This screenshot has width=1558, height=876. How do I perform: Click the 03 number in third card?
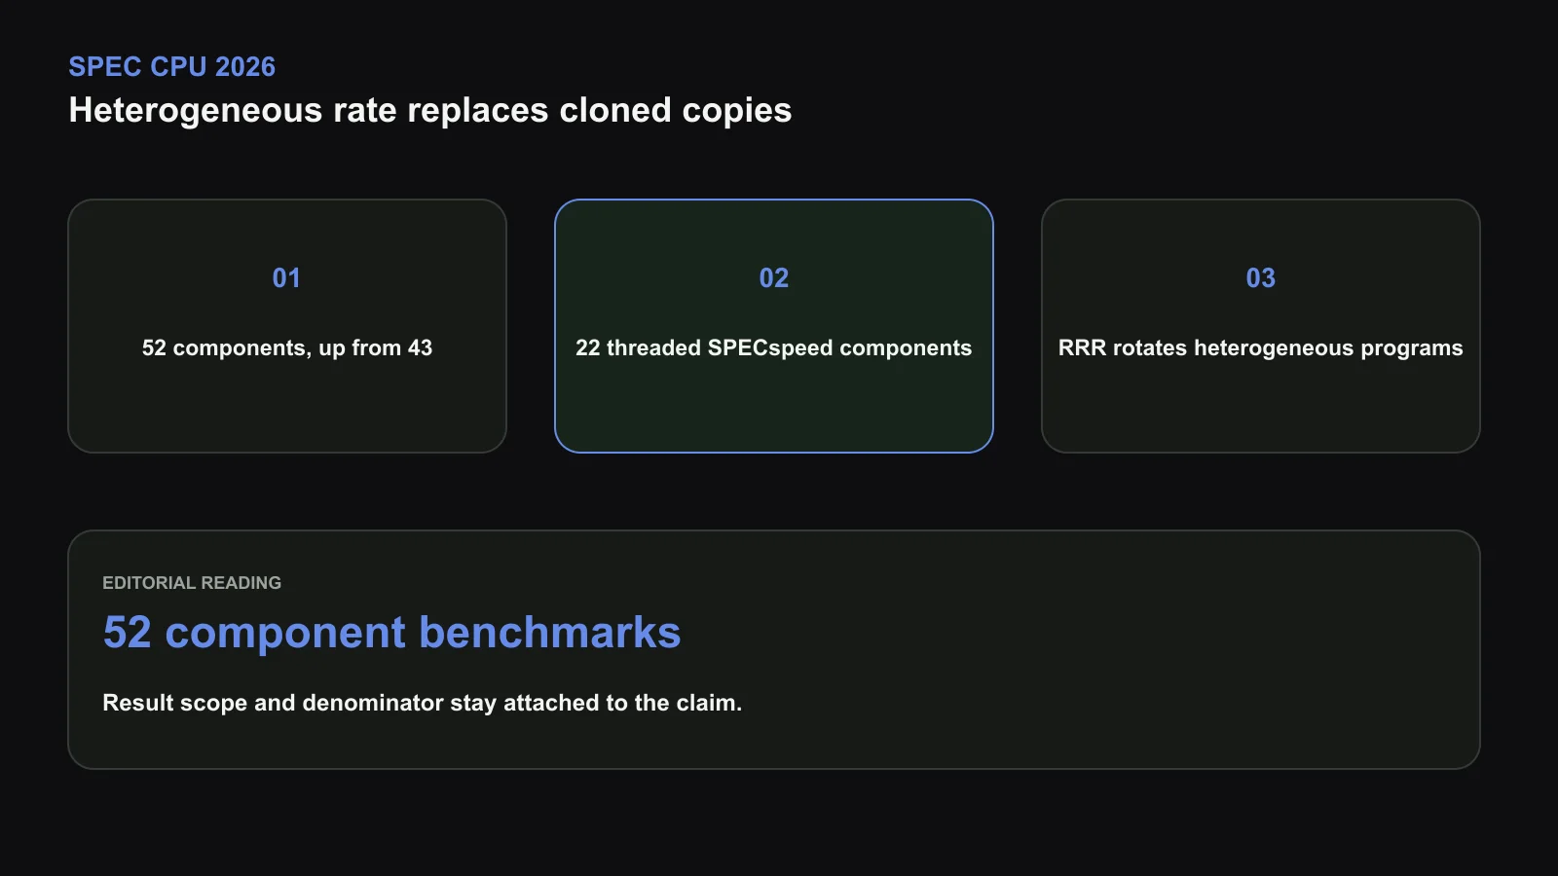[1261, 278]
